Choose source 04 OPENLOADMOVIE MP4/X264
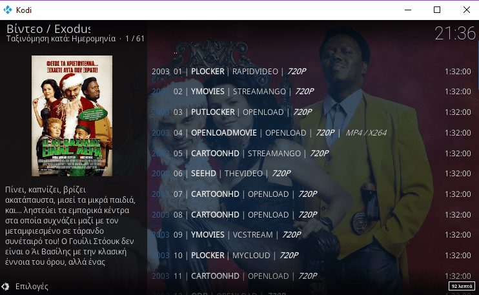The width and height of the screenshot is (479, 295). tap(312, 133)
